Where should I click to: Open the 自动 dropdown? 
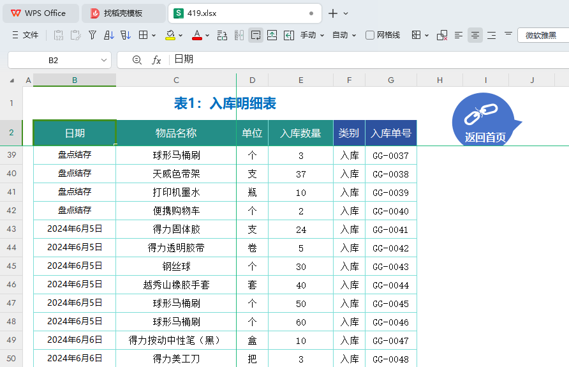(x=344, y=35)
